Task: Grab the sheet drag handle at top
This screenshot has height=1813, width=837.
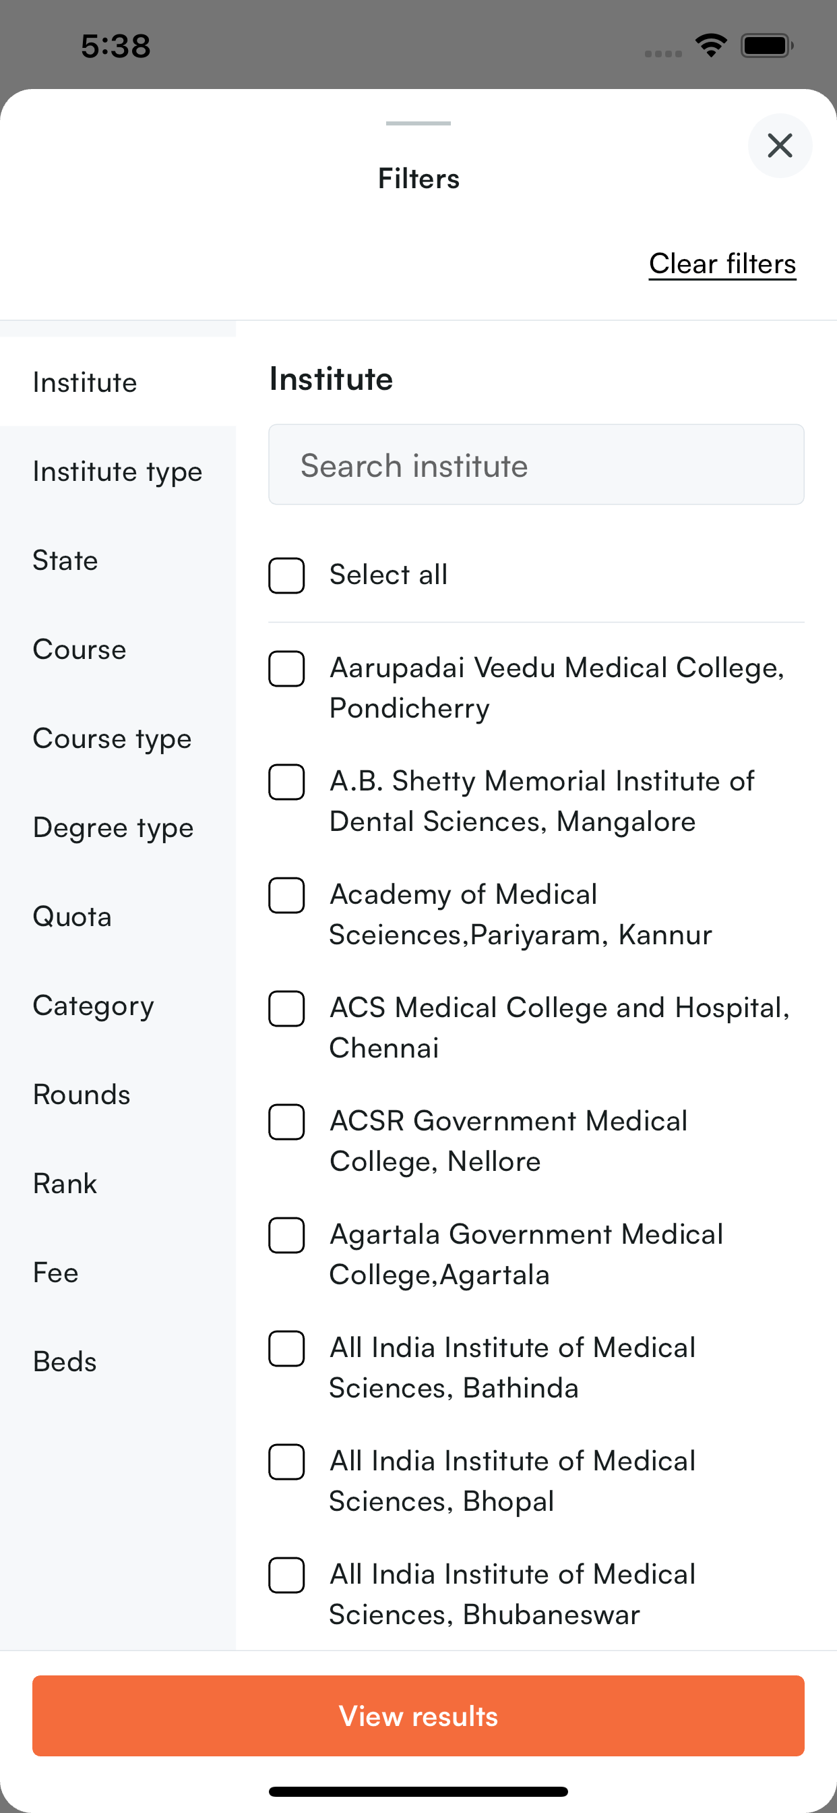Action: pyautogui.click(x=418, y=124)
